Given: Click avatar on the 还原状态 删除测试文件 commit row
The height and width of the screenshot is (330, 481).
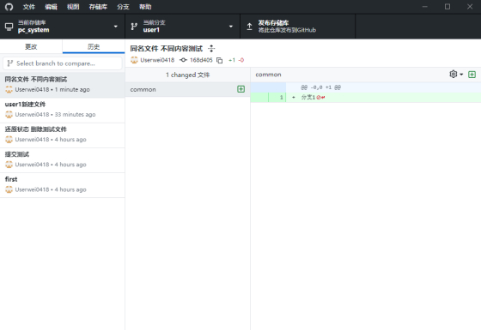Looking at the screenshot, I should tap(9, 140).
